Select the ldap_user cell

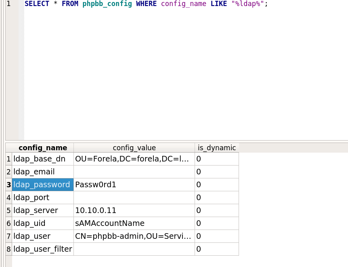coord(43,236)
